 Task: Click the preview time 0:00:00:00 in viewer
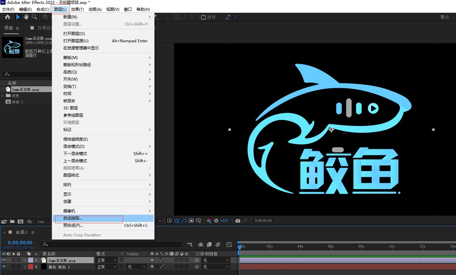click(263, 221)
